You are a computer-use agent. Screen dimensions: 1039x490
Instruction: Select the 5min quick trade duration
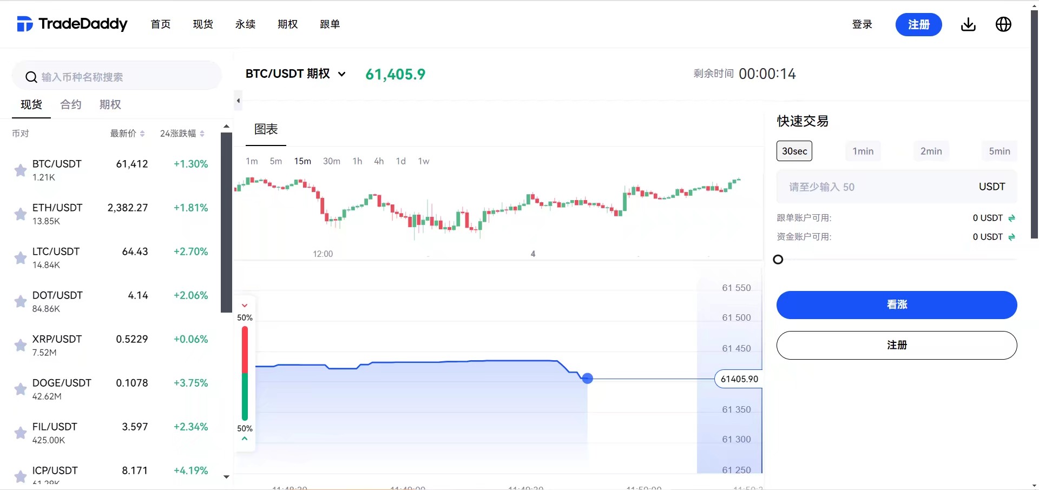pyautogui.click(x=999, y=151)
